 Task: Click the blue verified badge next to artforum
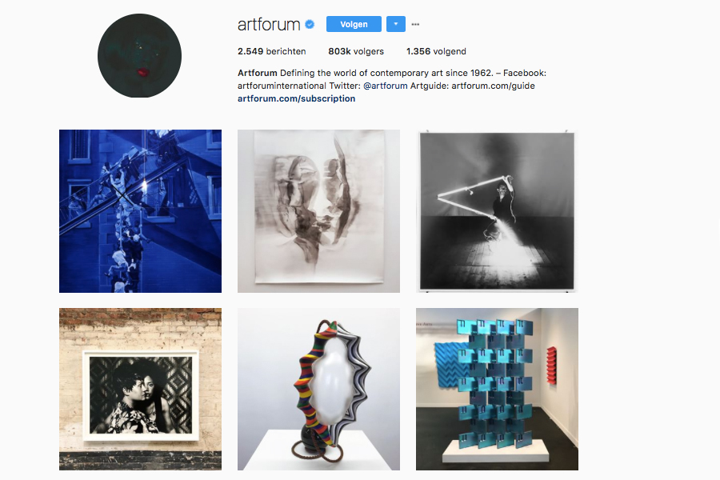[x=310, y=24]
